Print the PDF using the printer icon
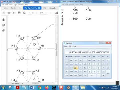Screen dimensions: 120x90 (x=19, y=13)
